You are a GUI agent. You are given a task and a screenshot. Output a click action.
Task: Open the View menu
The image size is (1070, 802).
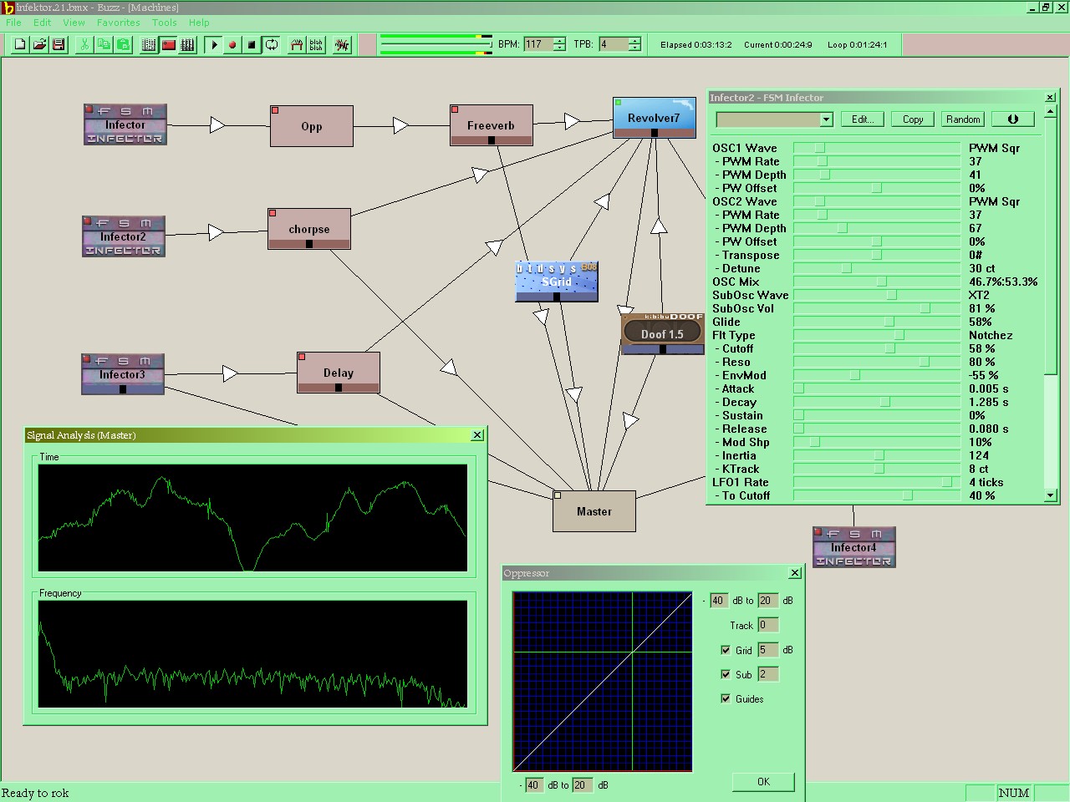click(74, 23)
